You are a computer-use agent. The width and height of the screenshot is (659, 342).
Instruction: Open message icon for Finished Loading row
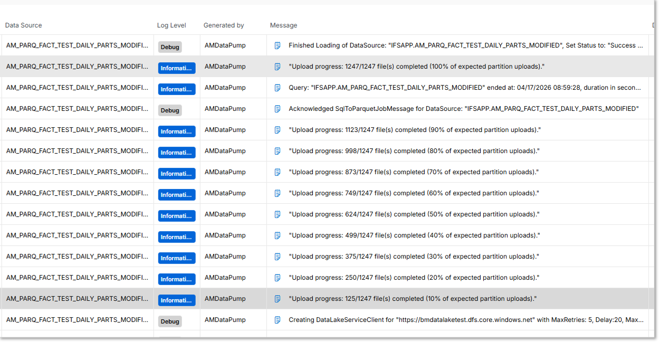[278, 45]
